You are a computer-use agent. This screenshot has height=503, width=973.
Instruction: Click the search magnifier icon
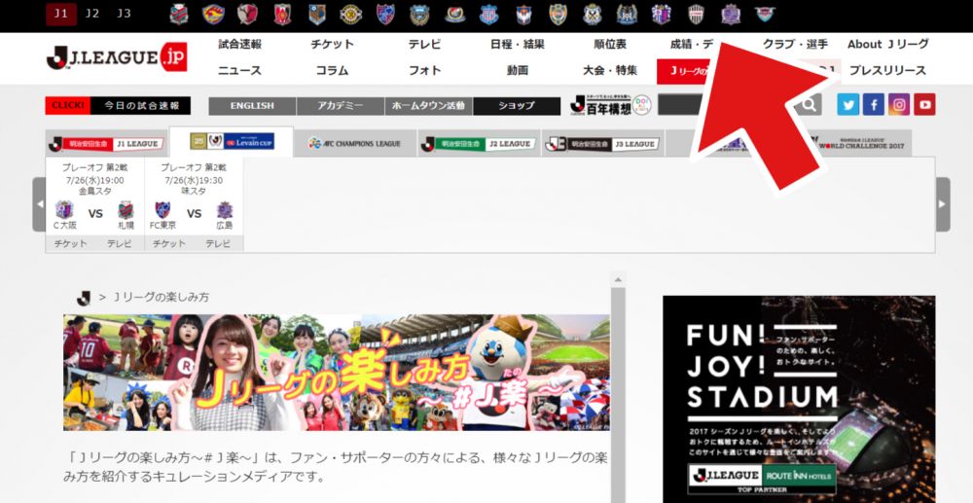pos(810,105)
